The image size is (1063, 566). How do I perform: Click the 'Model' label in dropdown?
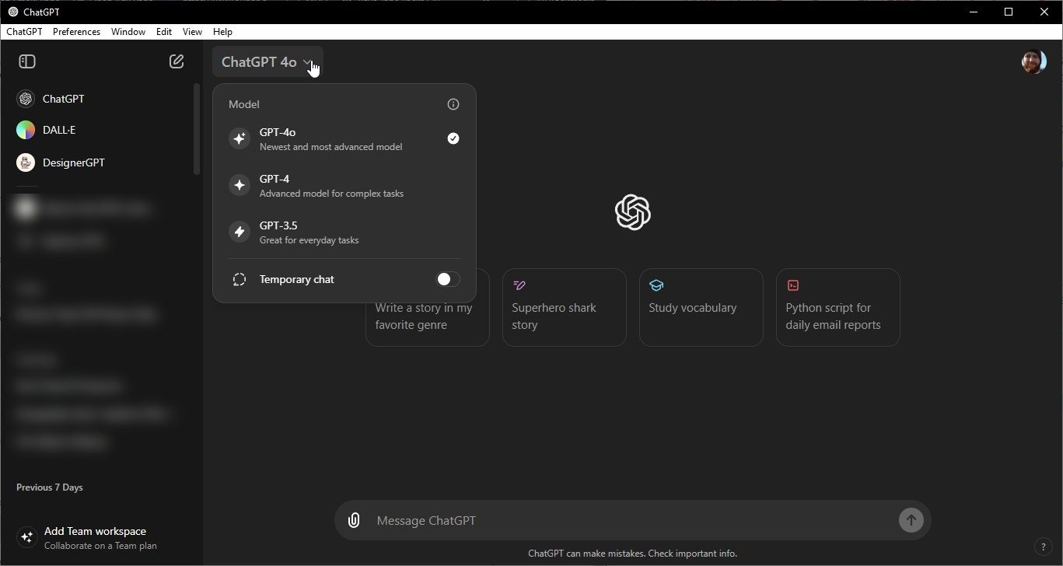click(244, 104)
